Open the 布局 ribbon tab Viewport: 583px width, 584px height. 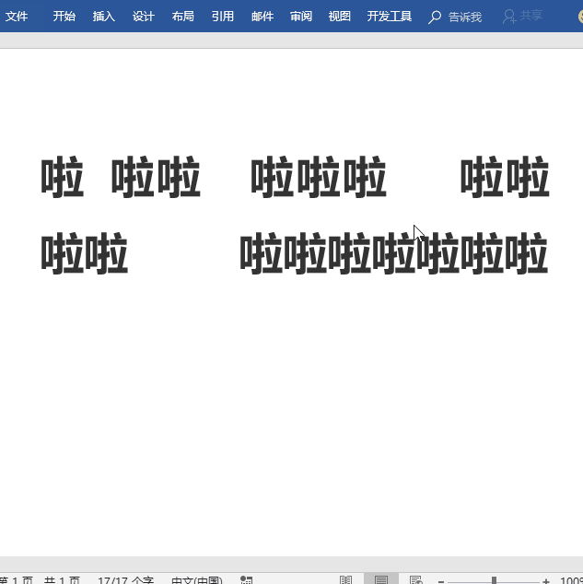coord(182,16)
